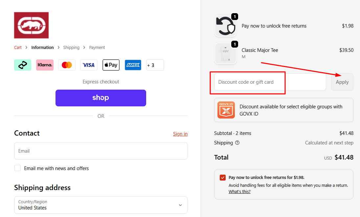Open the Sign in page

(x=180, y=134)
